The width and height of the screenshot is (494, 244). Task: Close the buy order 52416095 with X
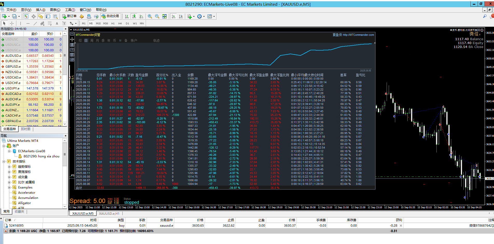(x=401, y=226)
